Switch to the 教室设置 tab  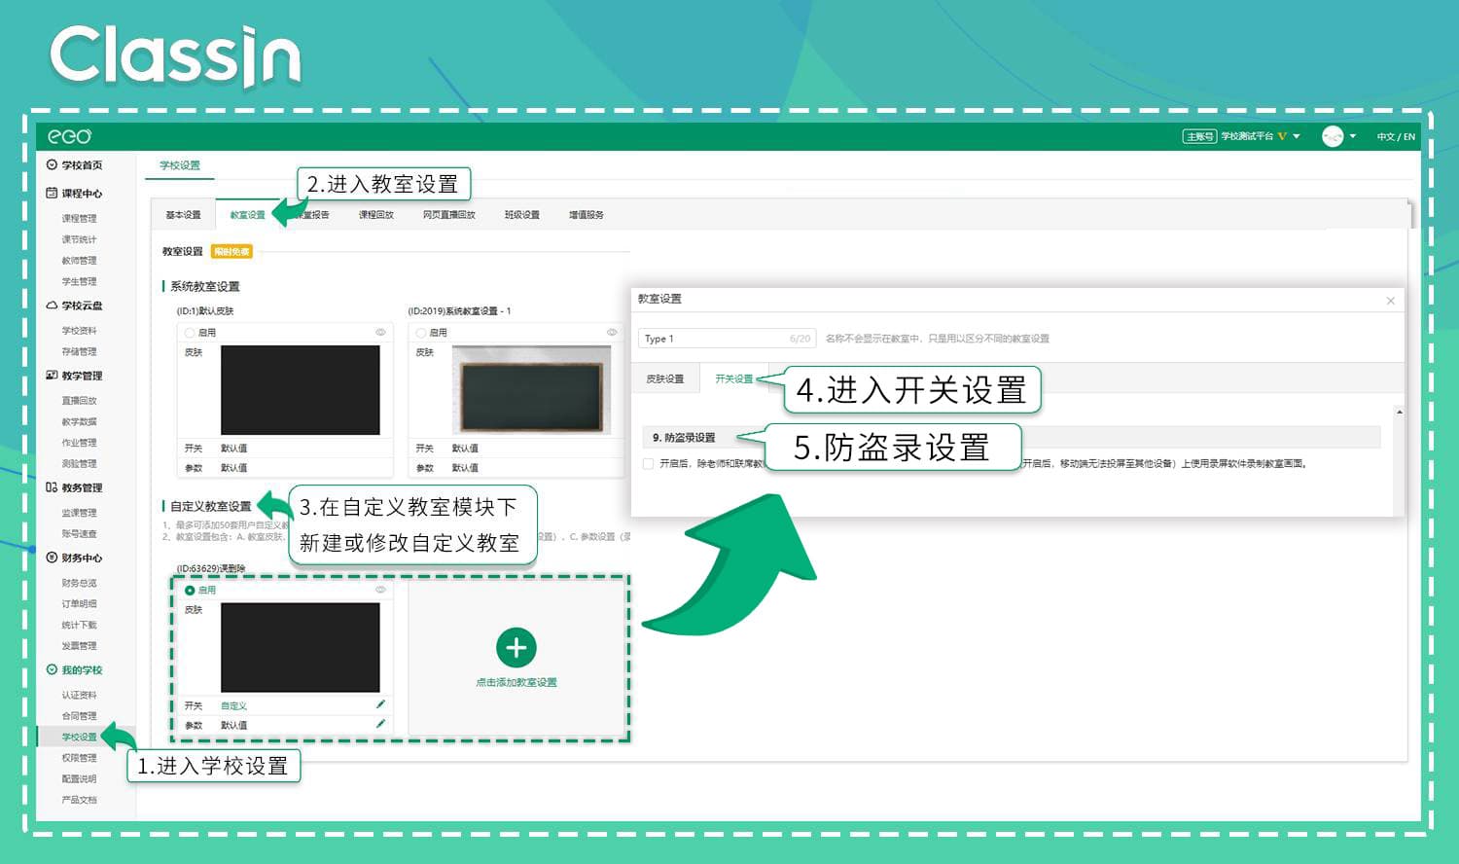247,215
